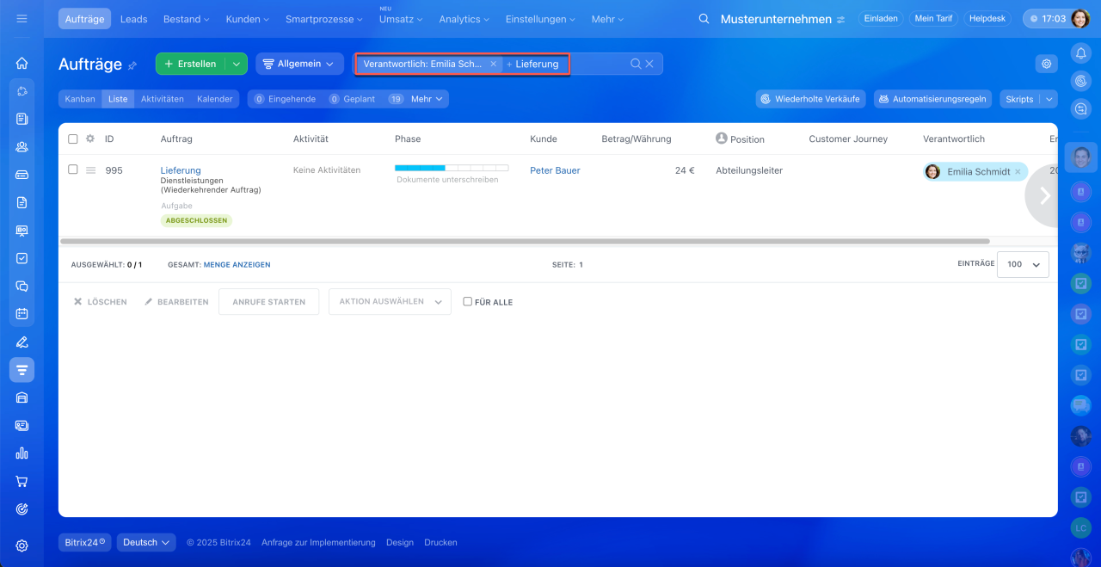This screenshot has height=567, width=1101.
Task: Enable the Für alle checkbox
Action: coord(468,302)
